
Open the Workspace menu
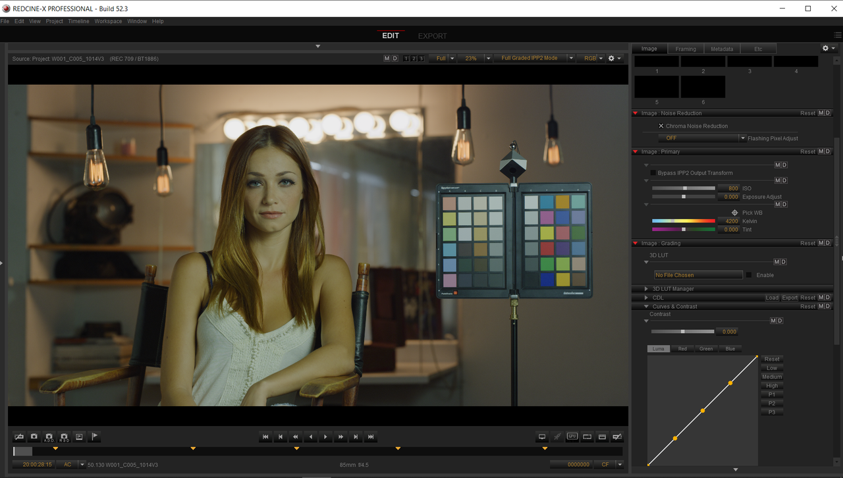click(x=108, y=21)
